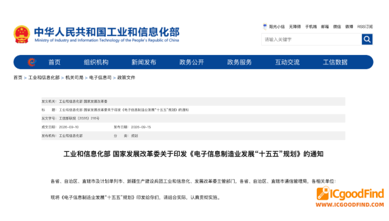
Task: Click the 微信 link in header
Action: pos(337,27)
